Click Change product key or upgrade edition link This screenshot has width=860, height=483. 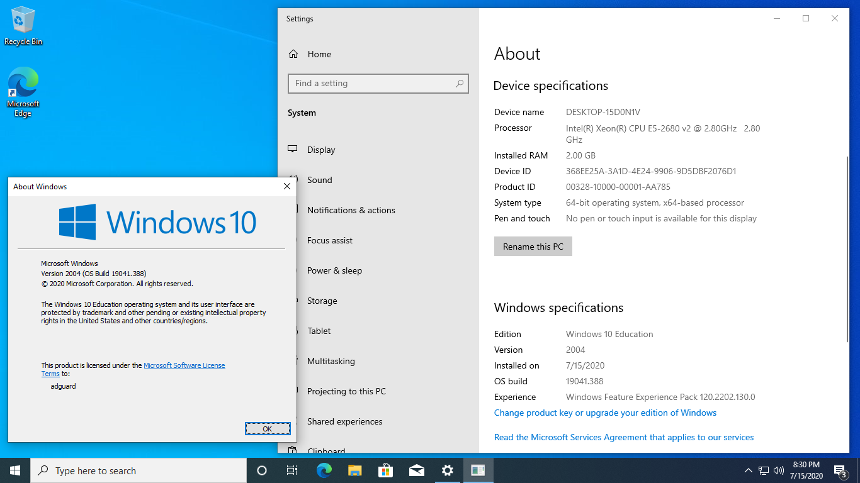tap(605, 413)
